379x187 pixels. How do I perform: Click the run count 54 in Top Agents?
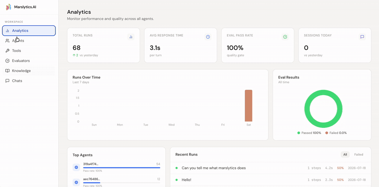pyautogui.click(x=158, y=164)
